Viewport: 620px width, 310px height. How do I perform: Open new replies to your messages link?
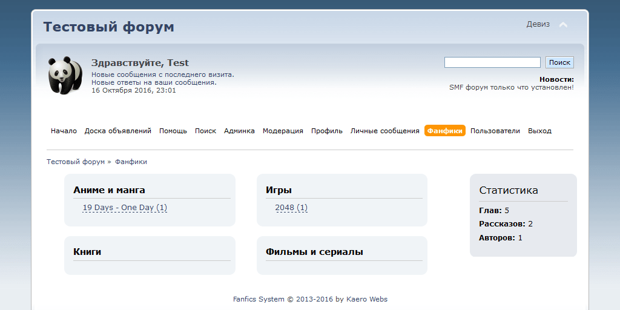point(154,82)
